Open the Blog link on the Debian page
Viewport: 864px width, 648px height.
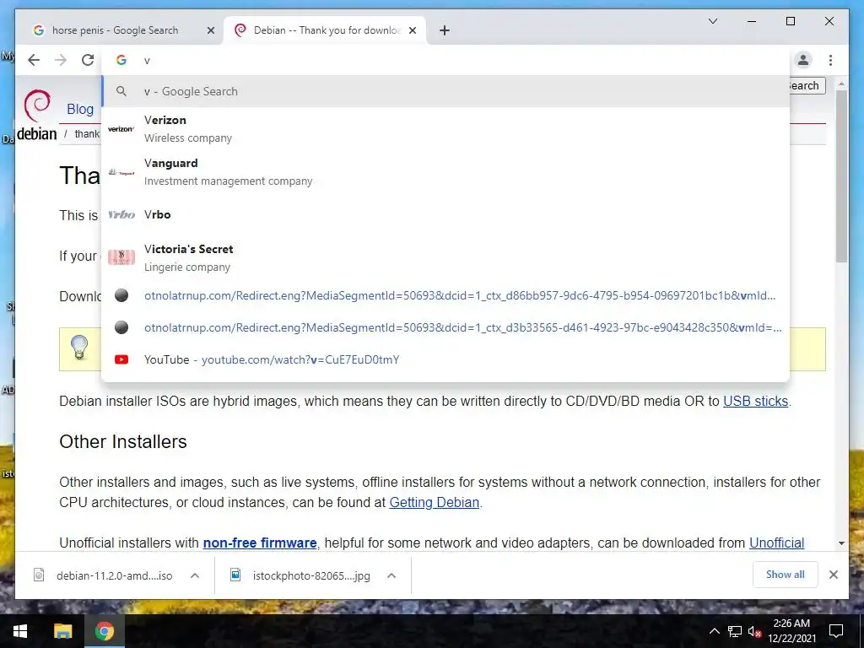80,109
